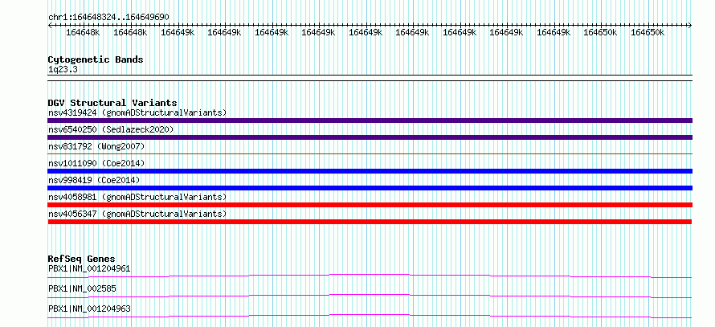Click the nsv4056347 (gnomADStructuralVariants) label
The image size is (715, 327).
(137, 214)
